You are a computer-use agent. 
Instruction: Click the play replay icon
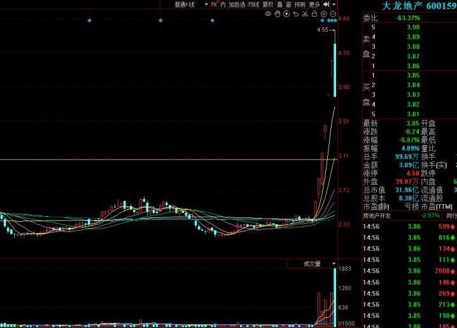coord(286,13)
